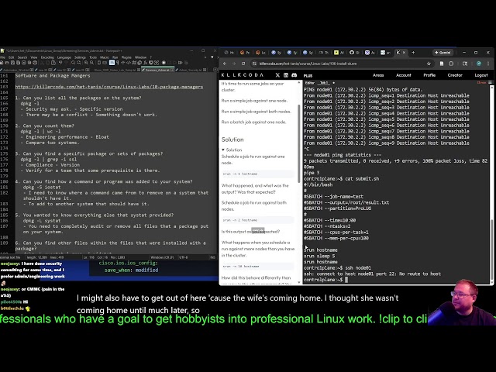This screenshot has width=496, height=372.
Task: Click the Notepad++ Save All toolbar icon
Action: (x=18, y=63)
